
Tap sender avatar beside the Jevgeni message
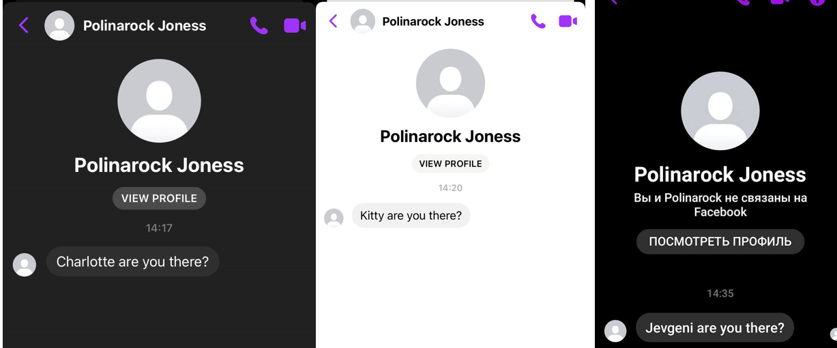(615, 331)
